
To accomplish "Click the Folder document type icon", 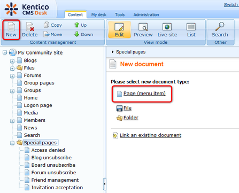I will 119,118.
